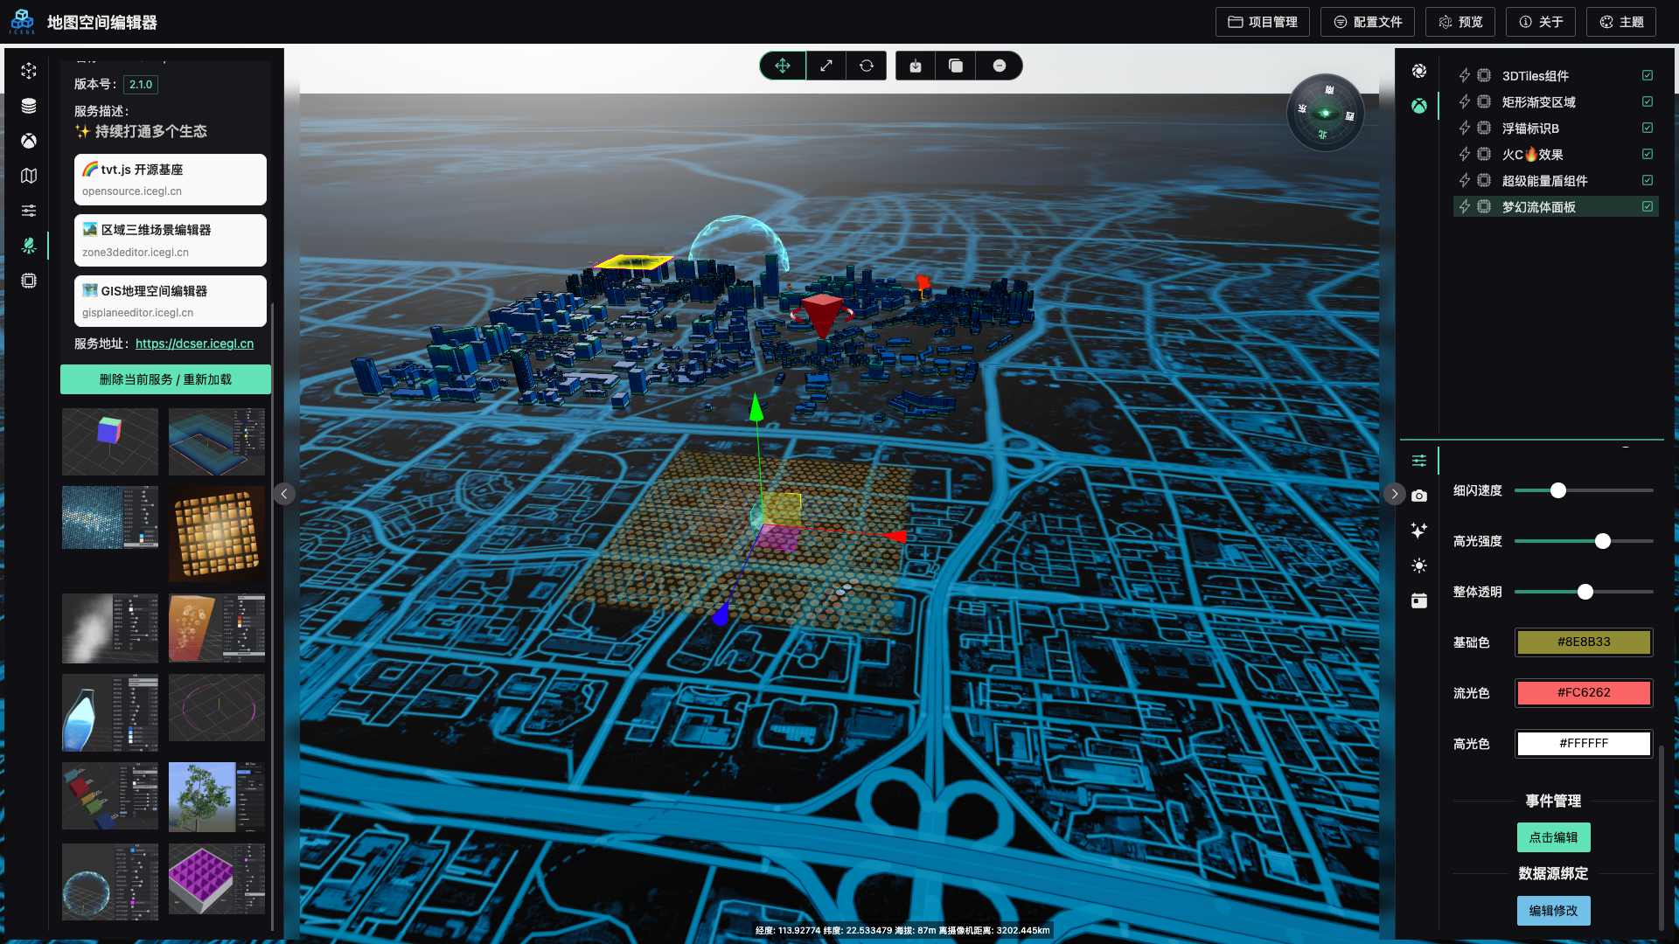
Task: Select the rotate tool in toolbar
Action: pyautogui.click(x=866, y=66)
